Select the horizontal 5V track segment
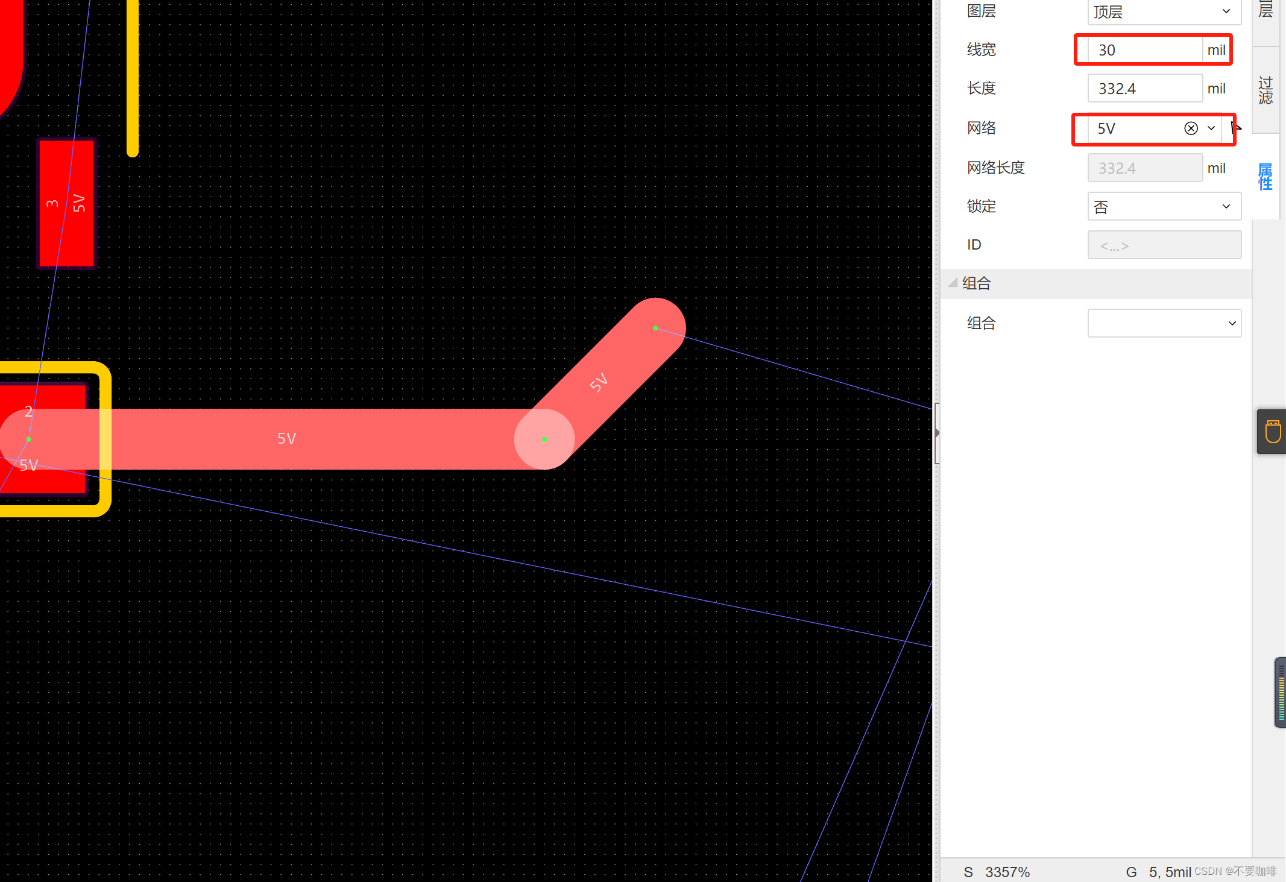Image resolution: width=1286 pixels, height=882 pixels. pos(362,439)
